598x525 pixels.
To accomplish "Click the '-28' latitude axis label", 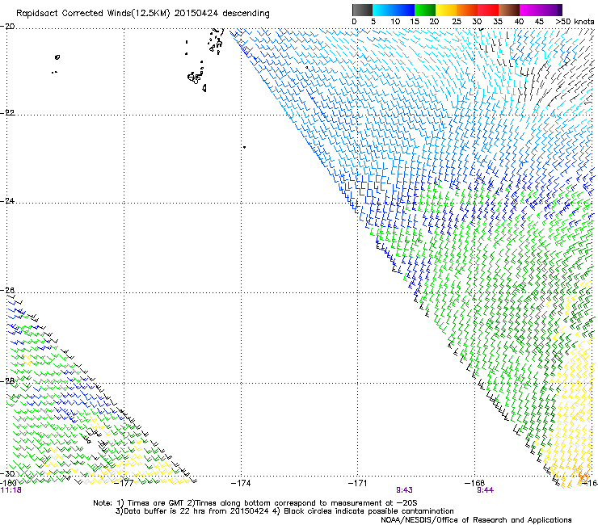I will 8,380.
